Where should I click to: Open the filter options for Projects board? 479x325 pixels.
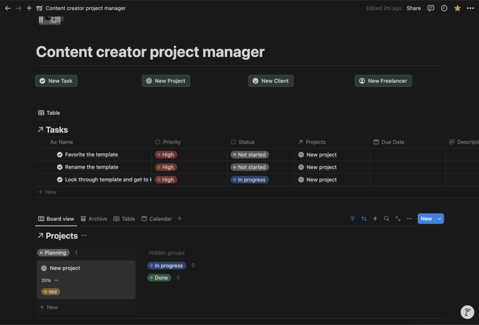coord(352,218)
